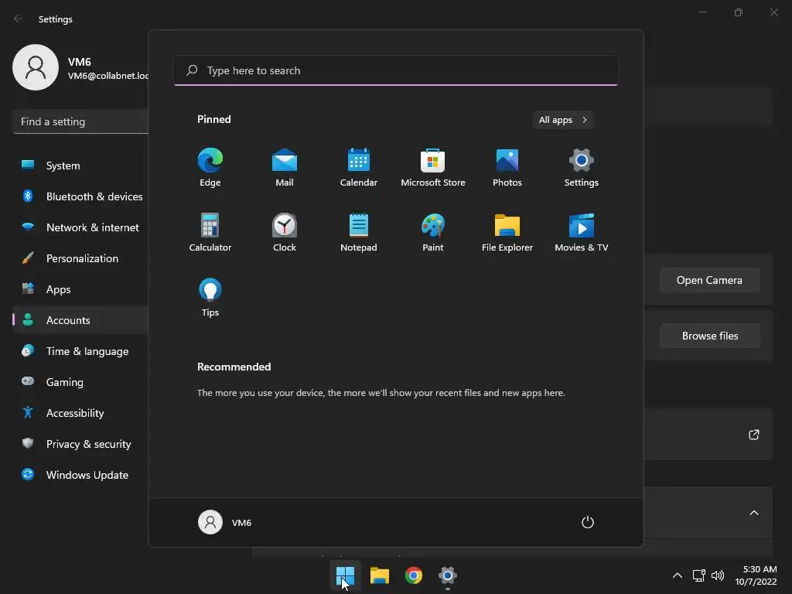Open Personalization settings
The height and width of the screenshot is (594, 792).
tap(80, 258)
